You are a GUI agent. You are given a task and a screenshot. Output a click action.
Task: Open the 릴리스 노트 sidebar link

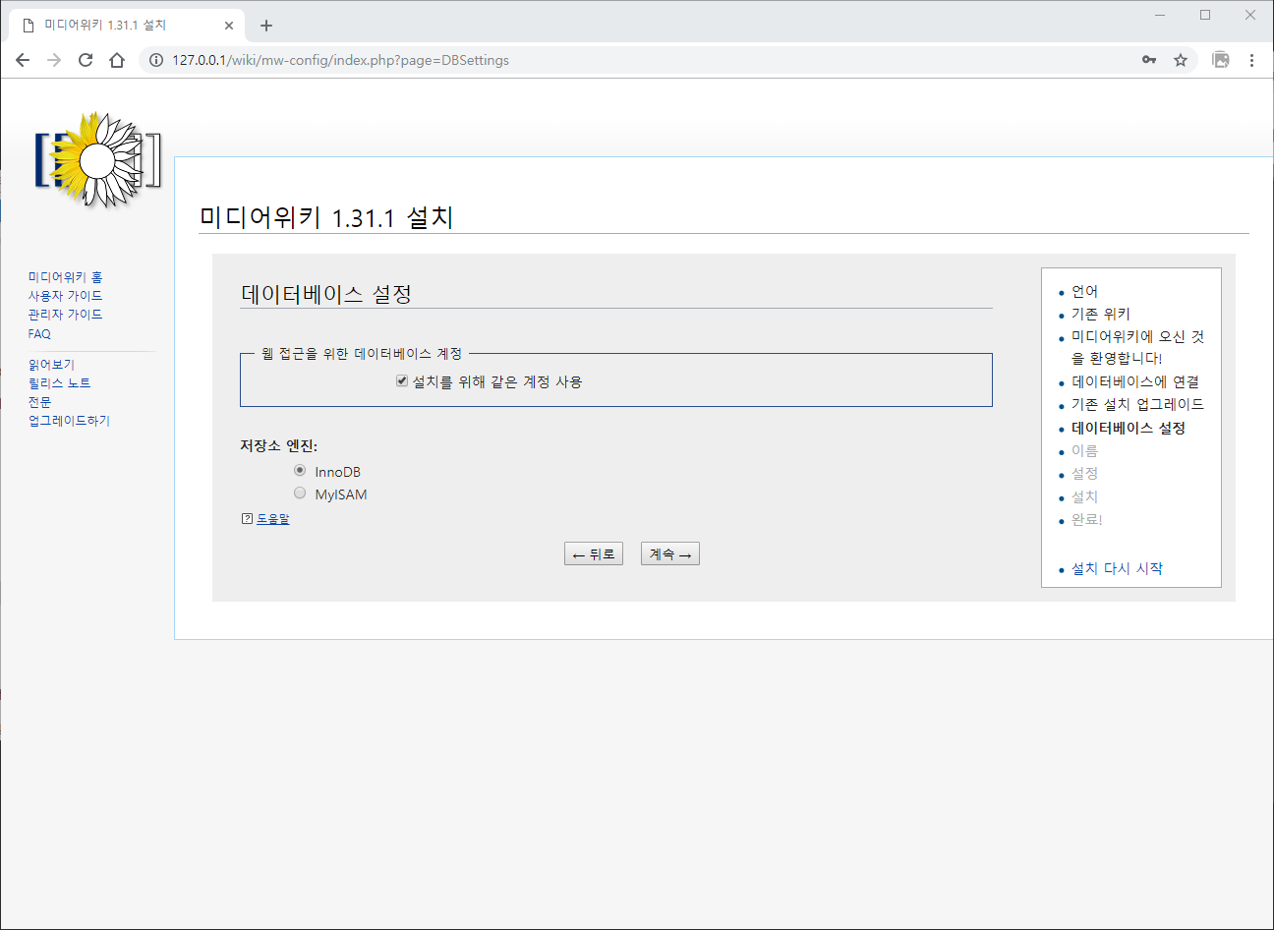[x=59, y=383]
